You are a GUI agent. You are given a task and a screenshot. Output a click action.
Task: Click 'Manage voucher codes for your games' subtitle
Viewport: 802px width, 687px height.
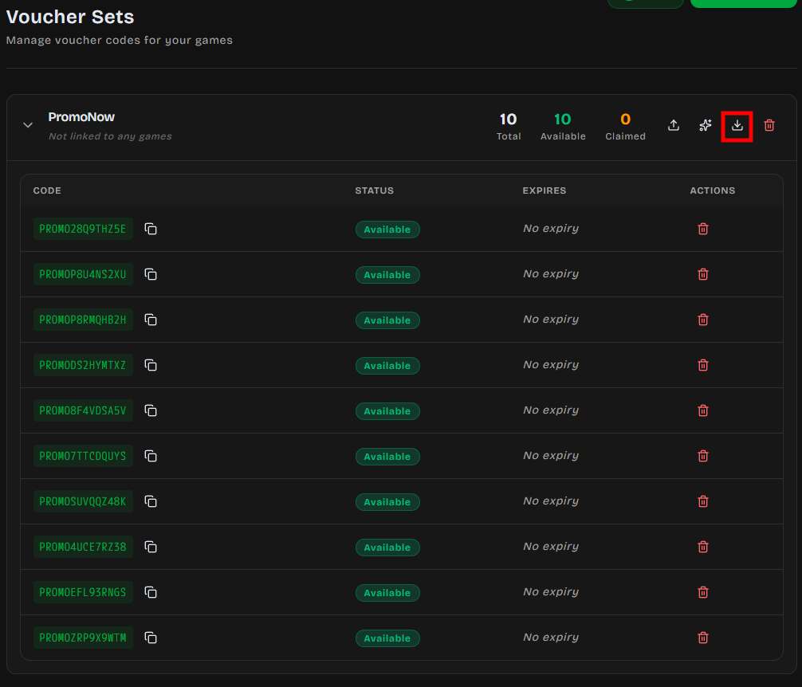pyautogui.click(x=119, y=41)
